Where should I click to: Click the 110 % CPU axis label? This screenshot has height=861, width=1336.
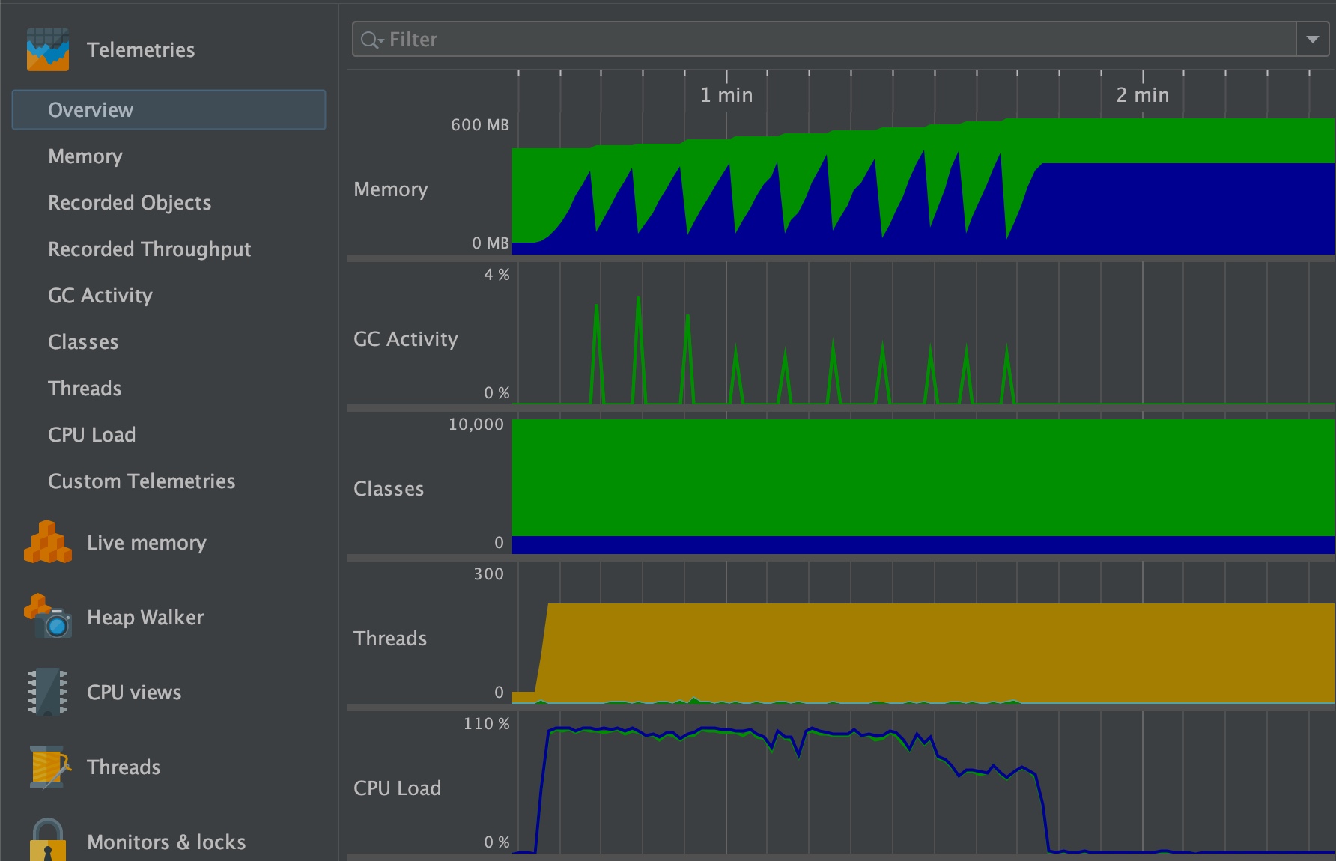click(487, 724)
